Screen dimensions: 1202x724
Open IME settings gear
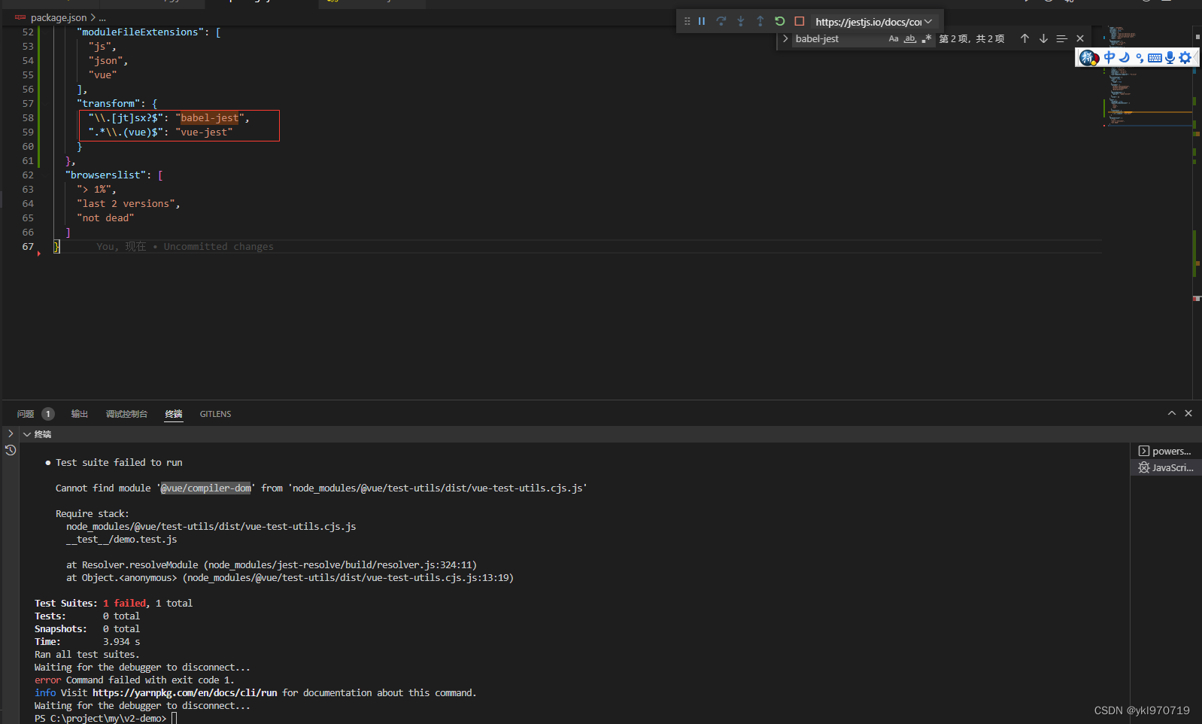pyautogui.click(x=1185, y=57)
